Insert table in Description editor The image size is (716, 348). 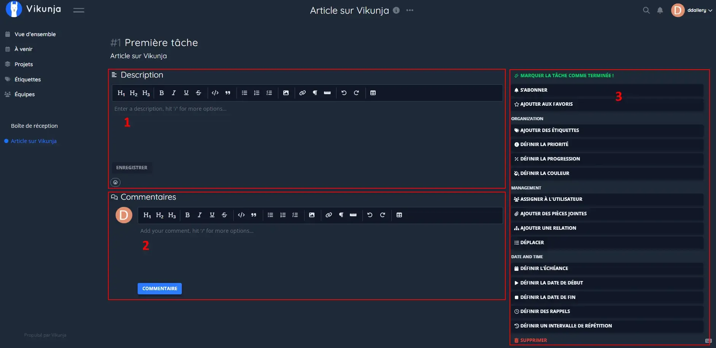(x=373, y=93)
